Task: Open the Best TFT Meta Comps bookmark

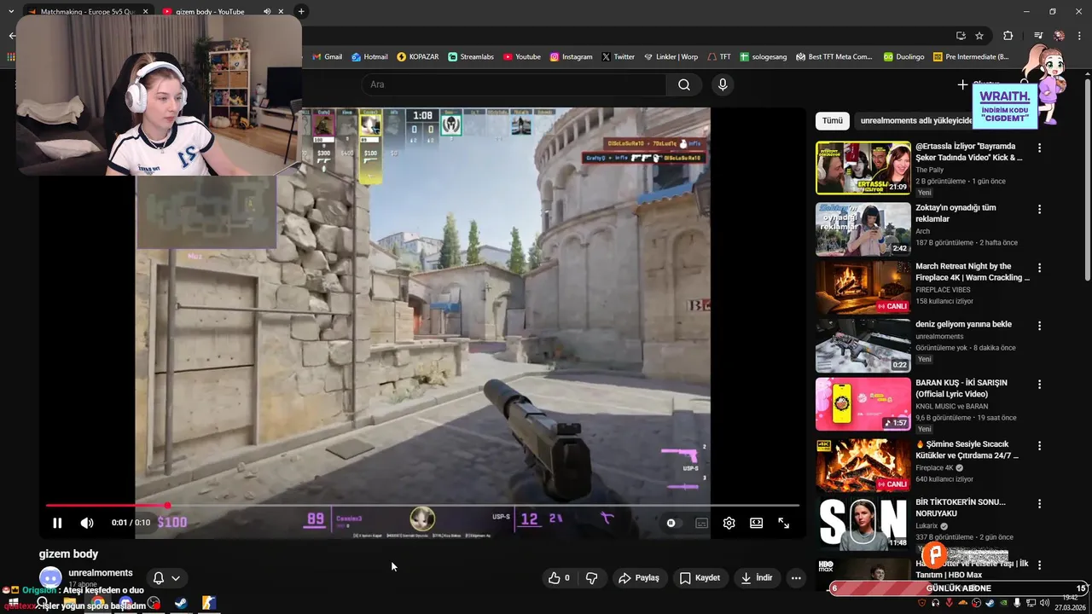Action: [835, 56]
